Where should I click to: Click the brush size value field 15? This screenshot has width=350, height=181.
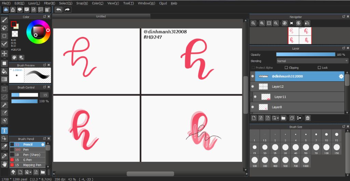44,95
